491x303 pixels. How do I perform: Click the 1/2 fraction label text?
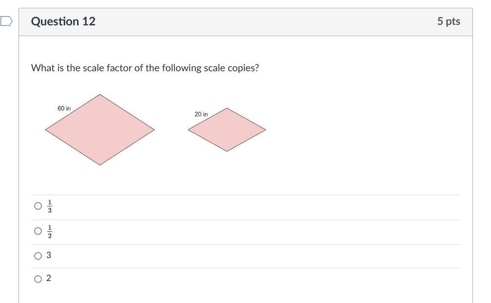tap(50, 231)
